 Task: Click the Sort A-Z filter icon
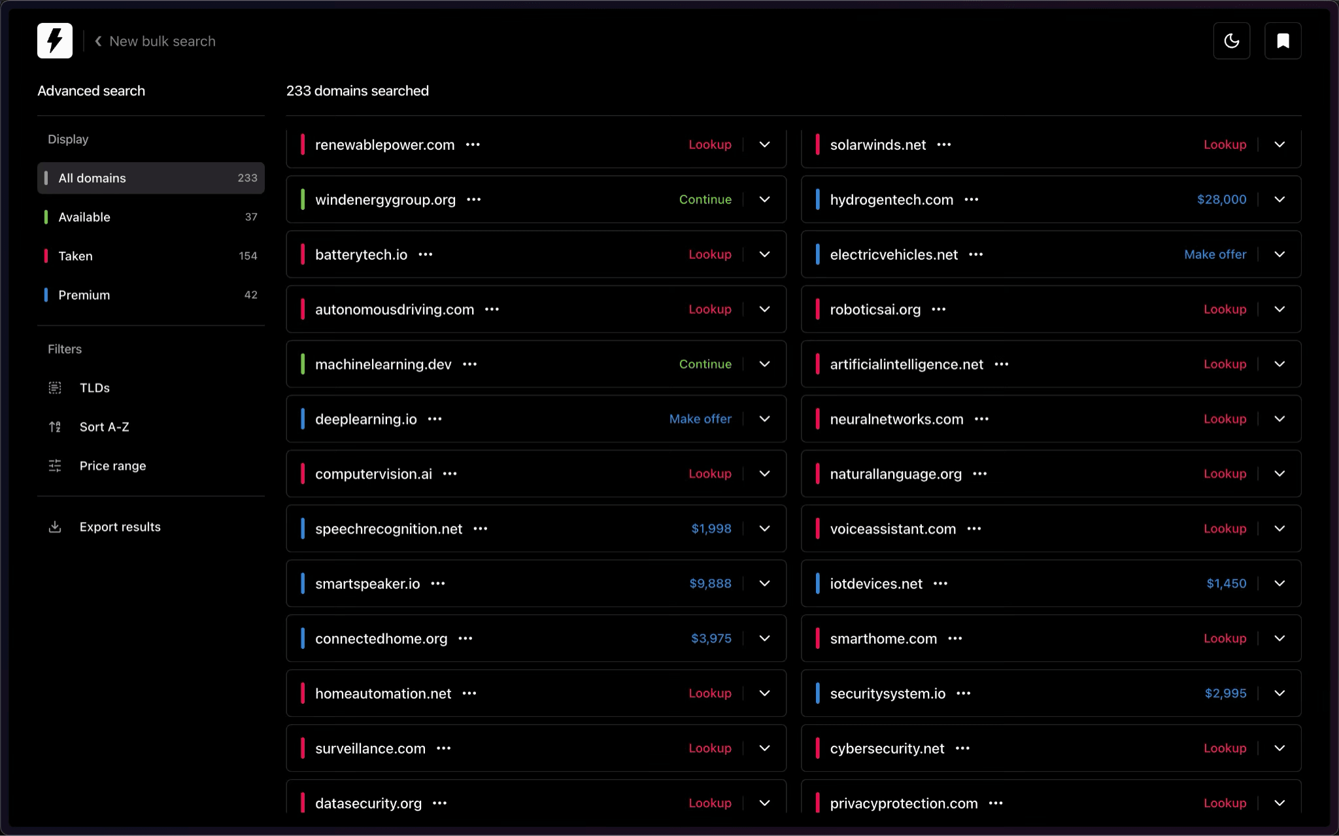coord(55,427)
